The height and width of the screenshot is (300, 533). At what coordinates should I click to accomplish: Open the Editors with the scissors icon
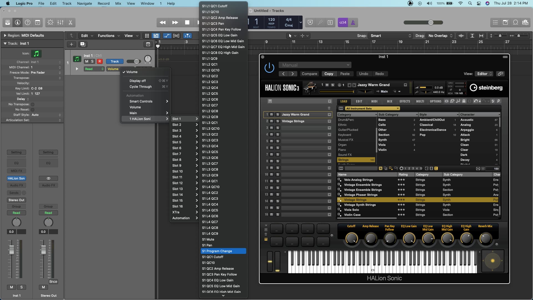click(x=71, y=22)
